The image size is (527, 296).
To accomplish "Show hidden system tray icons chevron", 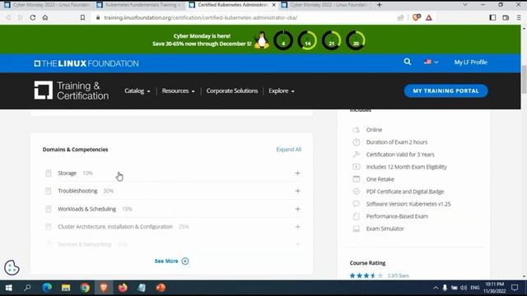I will (x=436, y=288).
